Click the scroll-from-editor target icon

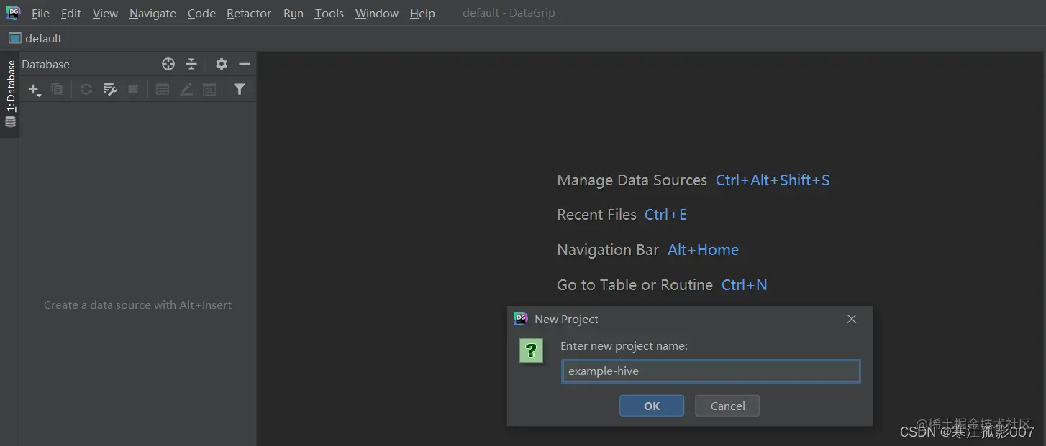(168, 64)
